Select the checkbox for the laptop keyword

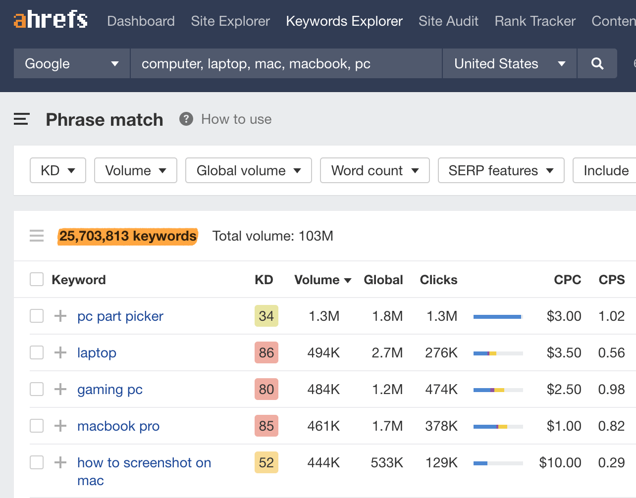point(36,352)
